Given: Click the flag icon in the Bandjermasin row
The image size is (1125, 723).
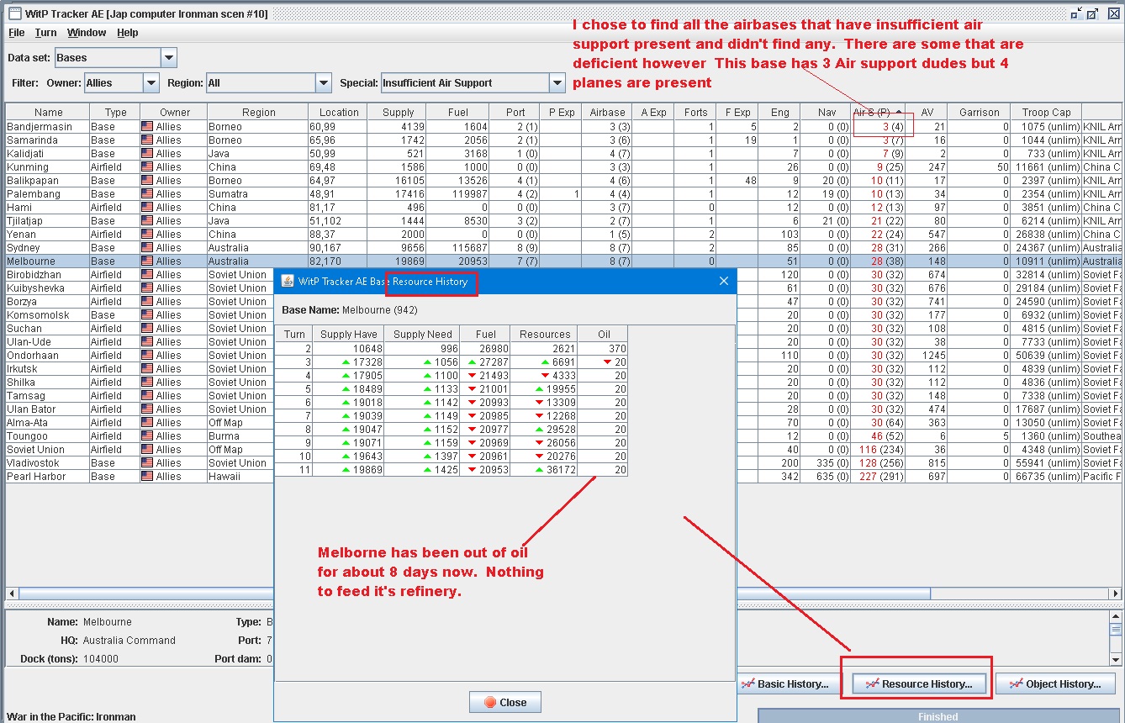Looking at the screenshot, I should (x=147, y=127).
